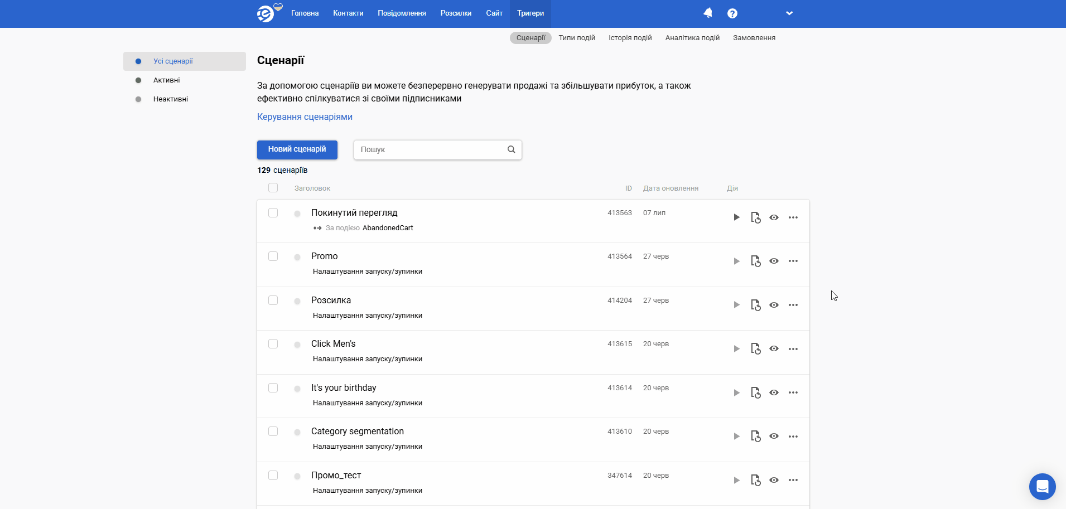Screen dimensions: 1066x509
Task: Check the Промо_тест row checkbox
Action: [273, 475]
